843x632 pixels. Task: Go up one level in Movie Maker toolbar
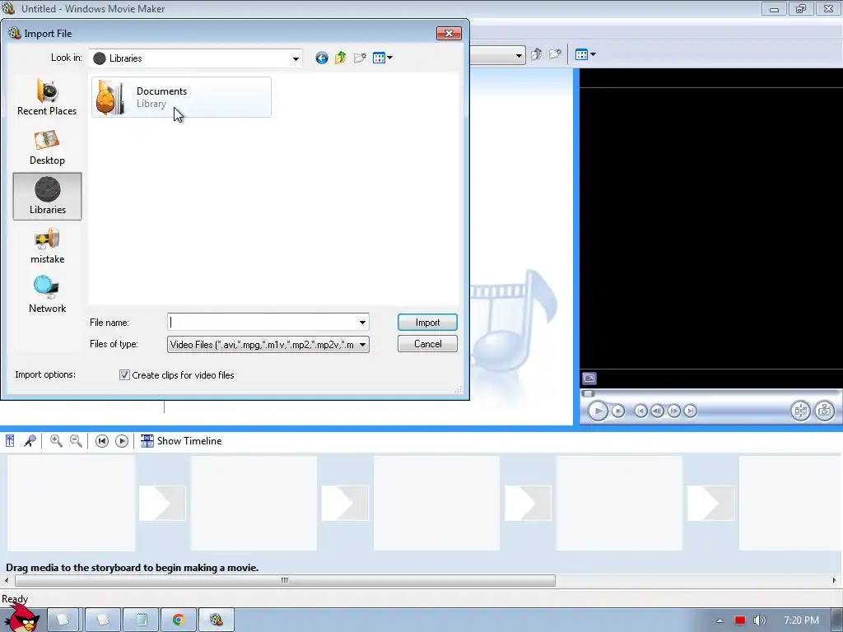[536, 54]
